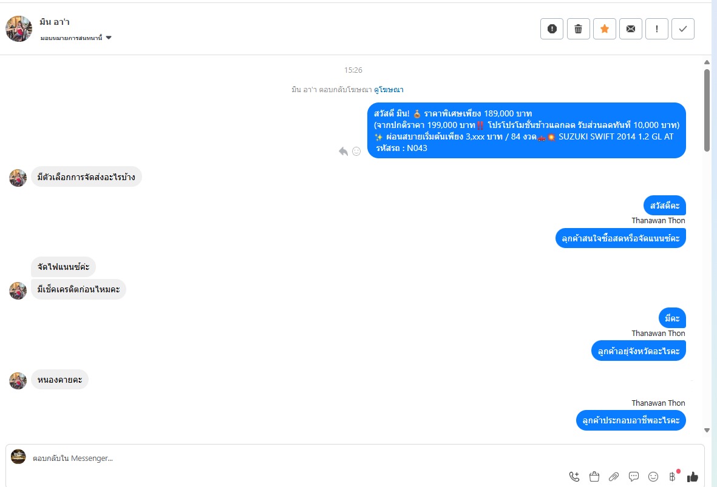Open มิน อา'า contact profile picture in the header
This screenshot has width=717, height=487.
pyautogui.click(x=19, y=29)
